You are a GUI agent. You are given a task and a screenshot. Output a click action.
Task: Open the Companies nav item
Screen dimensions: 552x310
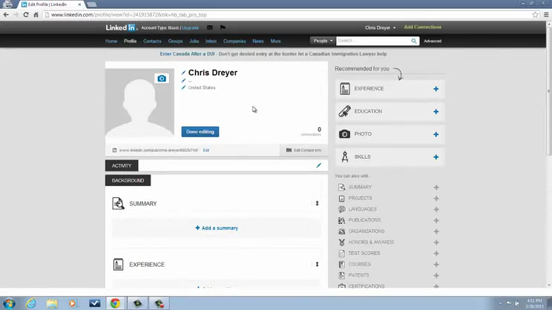(x=234, y=42)
